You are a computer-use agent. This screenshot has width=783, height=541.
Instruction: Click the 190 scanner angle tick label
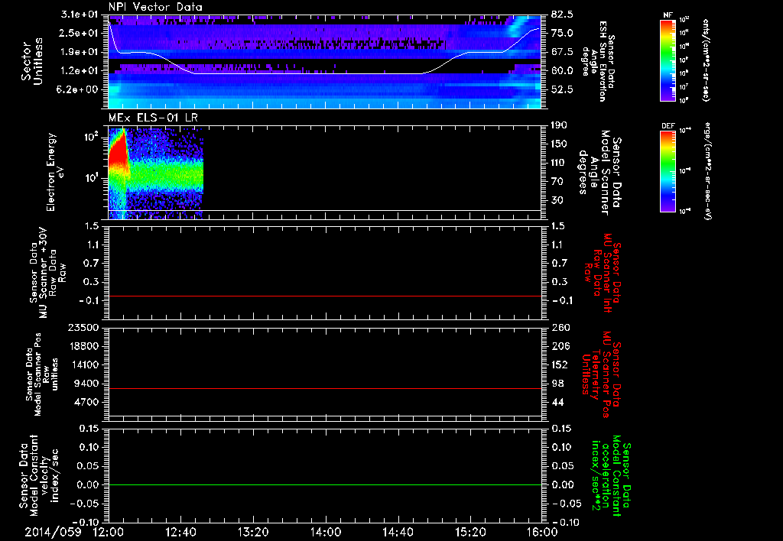coord(559,125)
